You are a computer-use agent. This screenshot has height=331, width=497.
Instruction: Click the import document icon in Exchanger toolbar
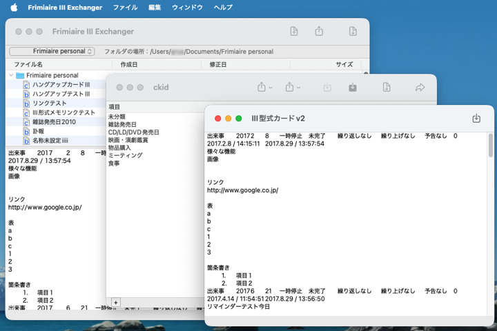294,31
